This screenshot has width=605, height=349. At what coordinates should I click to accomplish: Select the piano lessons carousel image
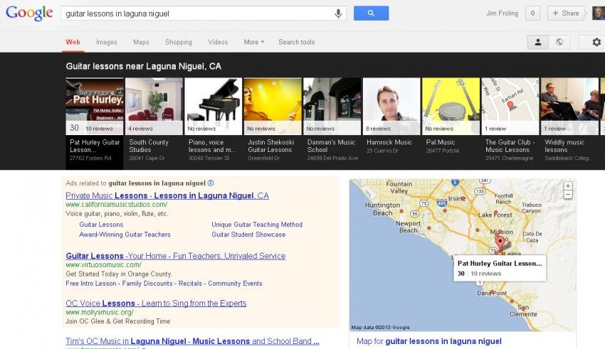214,106
